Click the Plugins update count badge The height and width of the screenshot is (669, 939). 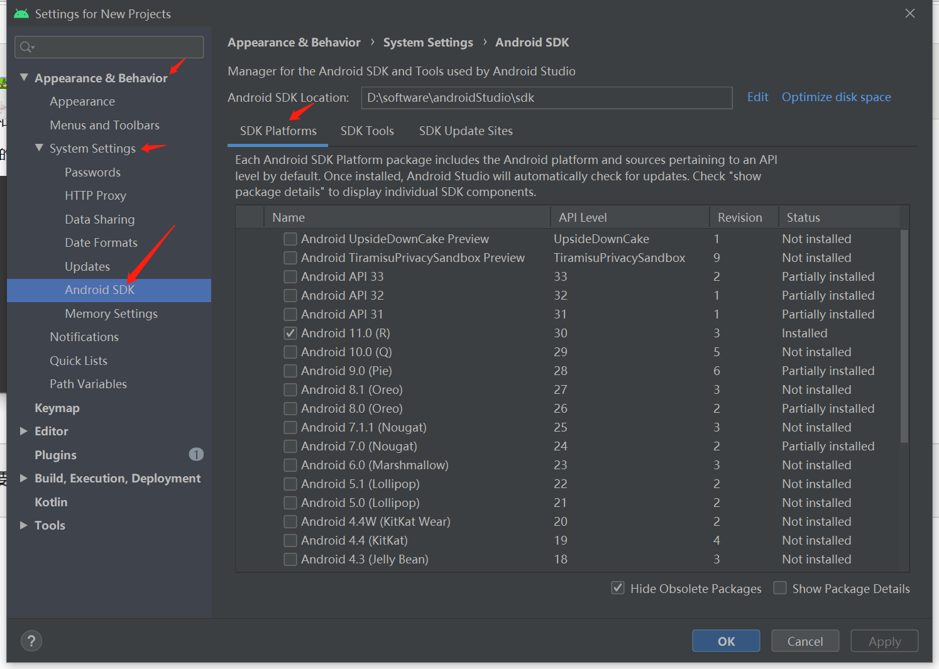pyautogui.click(x=196, y=454)
